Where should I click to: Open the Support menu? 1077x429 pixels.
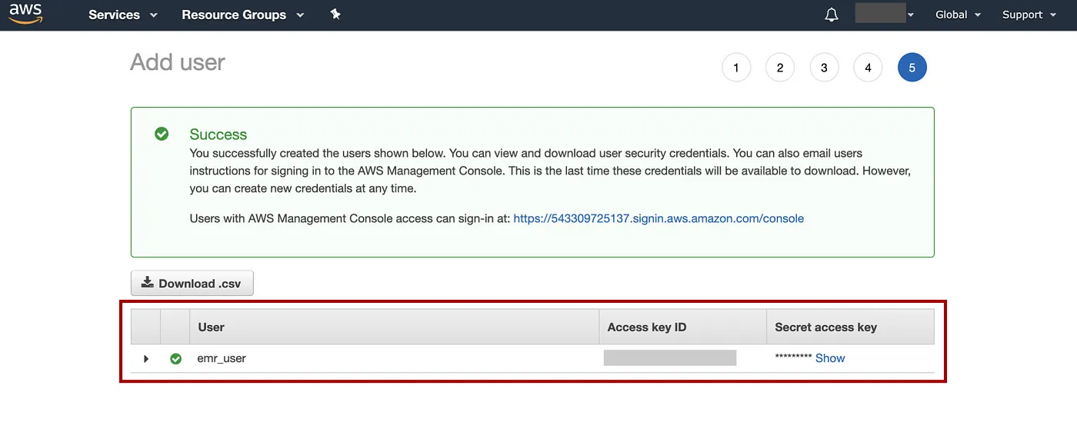click(1029, 15)
